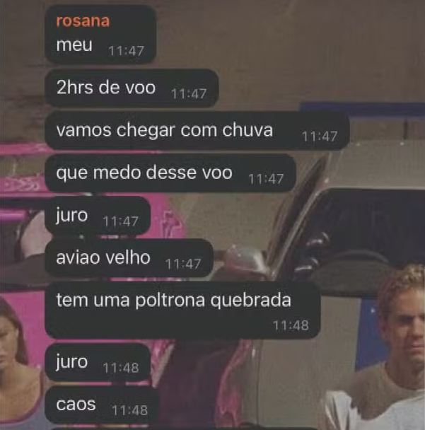425x430 pixels.
Task: Tap the que medo desse voo message
Action: [x=170, y=173]
